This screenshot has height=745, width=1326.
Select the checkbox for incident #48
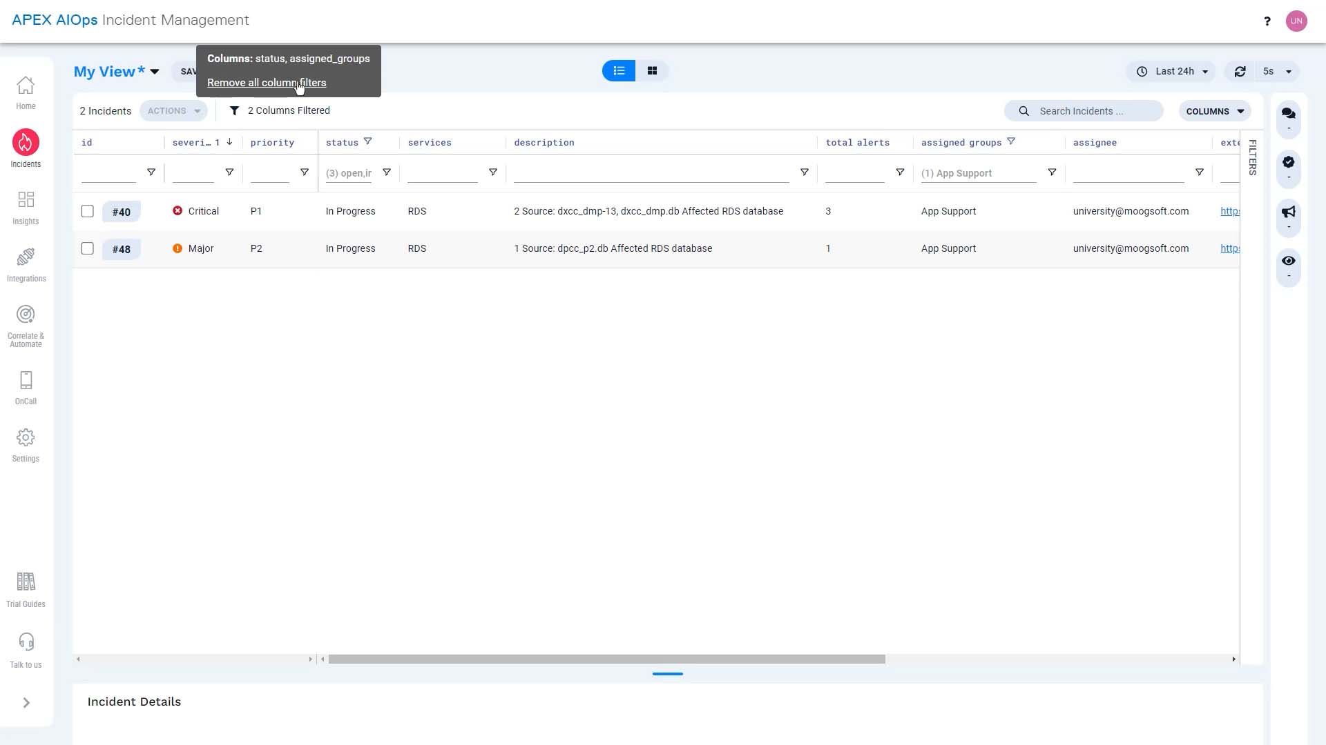click(x=87, y=248)
